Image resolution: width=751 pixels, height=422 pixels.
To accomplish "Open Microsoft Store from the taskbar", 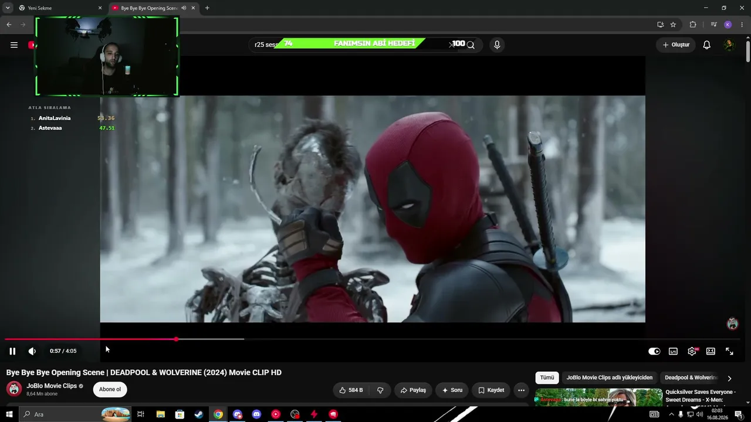I will tap(180, 414).
